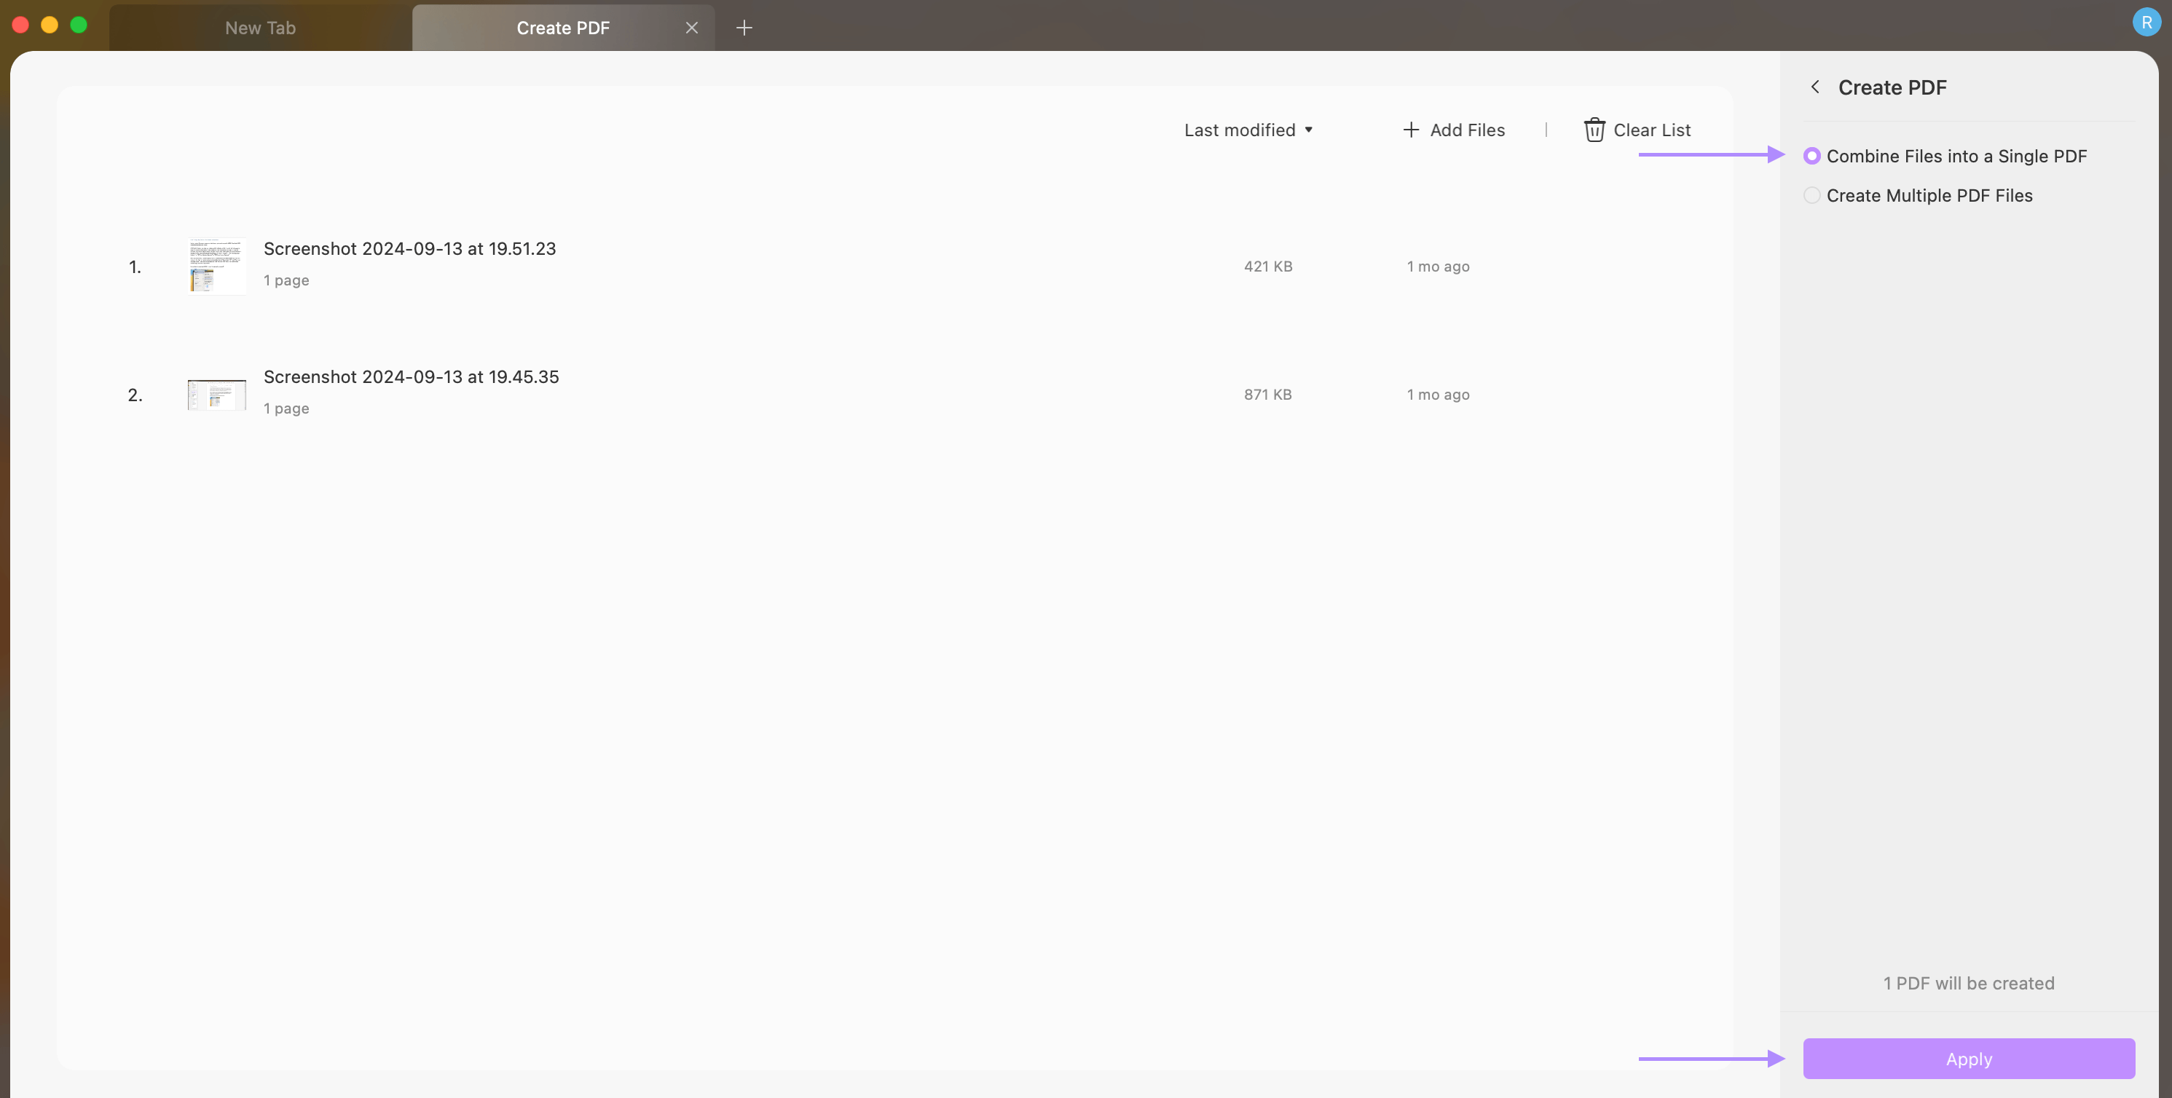Click the green macOS zoom button
Image resolution: width=2172 pixels, height=1098 pixels.
tap(79, 25)
